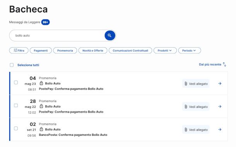Select checkbox for 28 mag 22 message
This screenshot has height=147, width=236.
pos(16,106)
